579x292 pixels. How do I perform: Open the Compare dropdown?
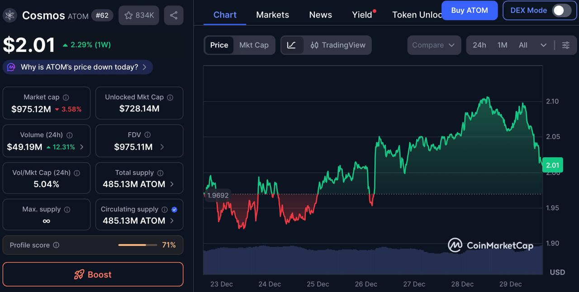coord(433,45)
